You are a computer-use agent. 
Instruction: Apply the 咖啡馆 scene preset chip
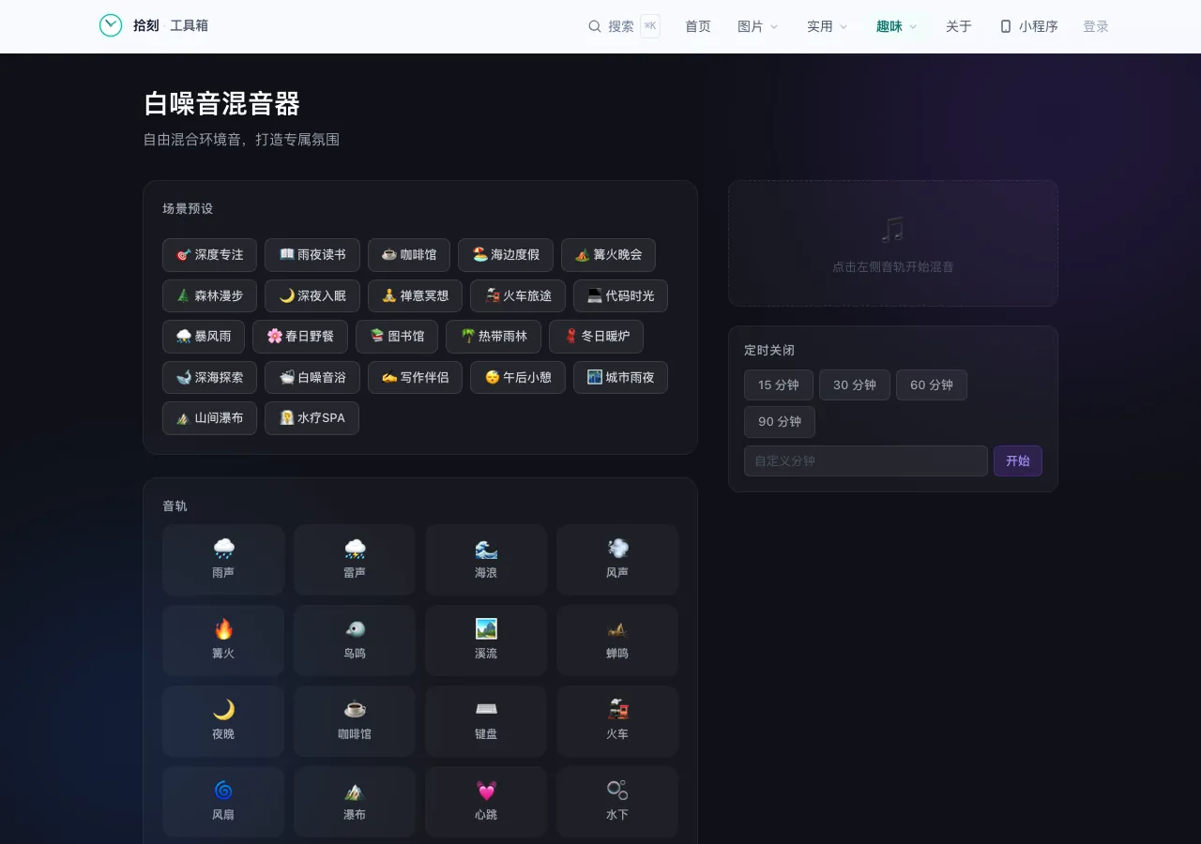tap(409, 255)
